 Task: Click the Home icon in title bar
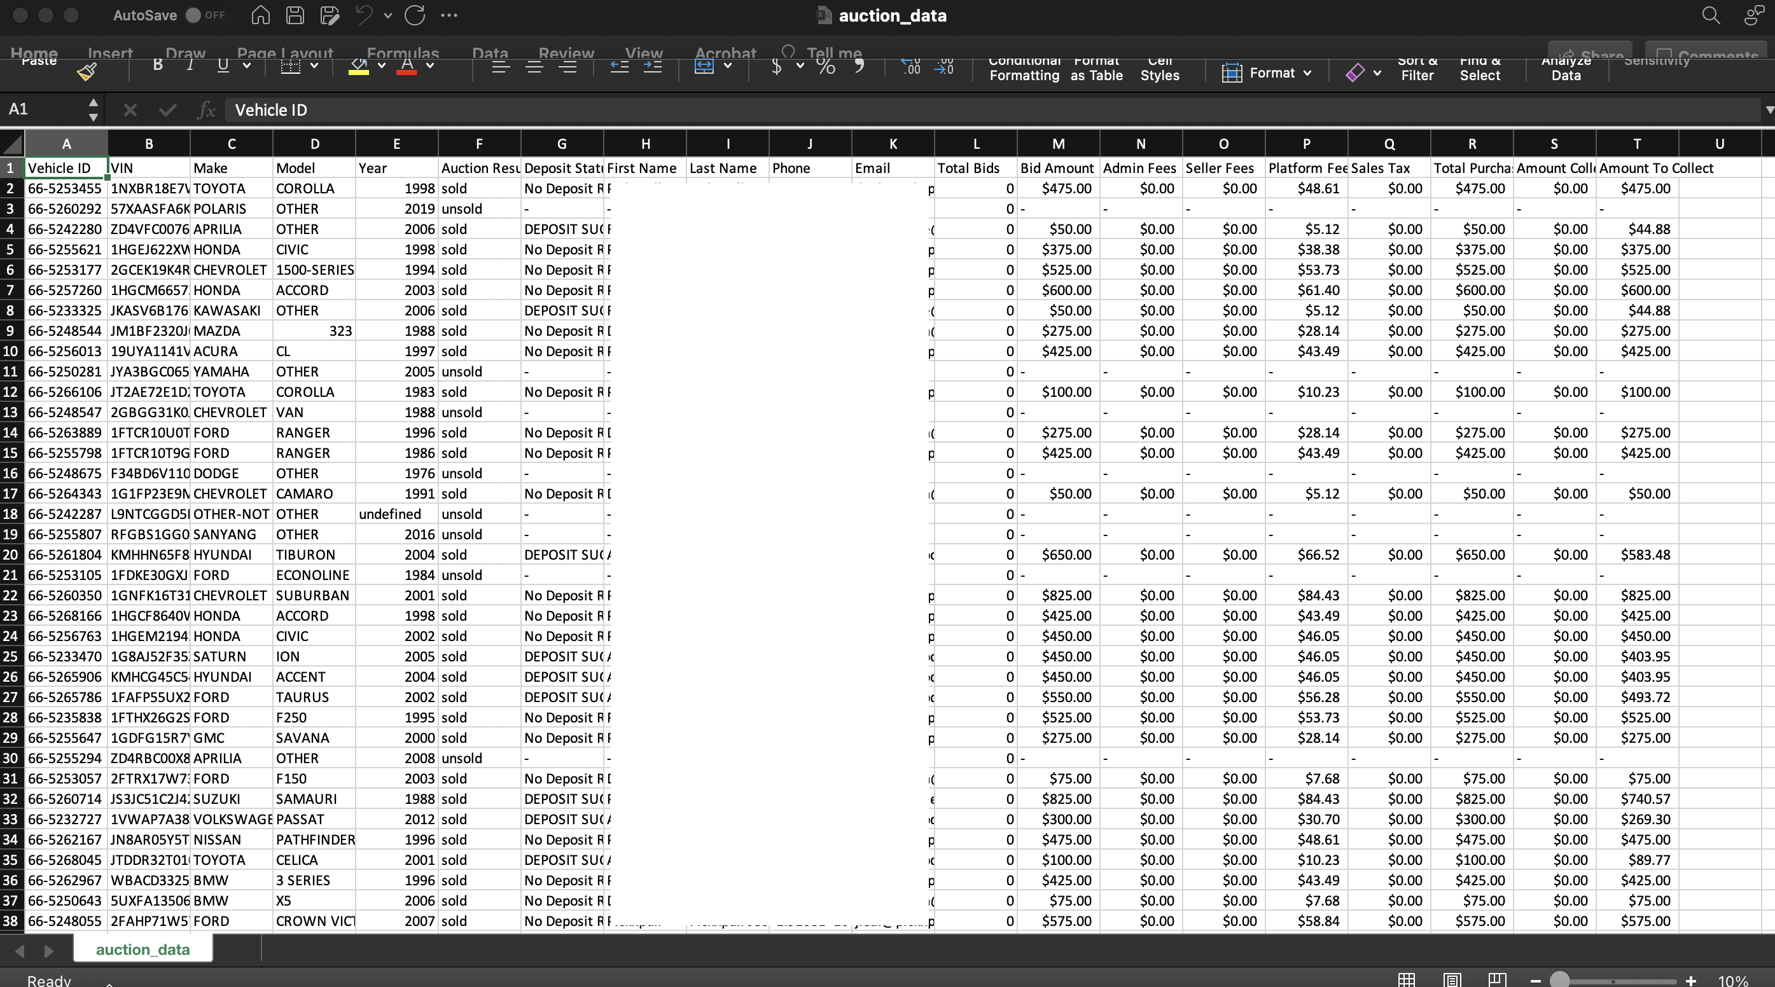[x=260, y=15]
